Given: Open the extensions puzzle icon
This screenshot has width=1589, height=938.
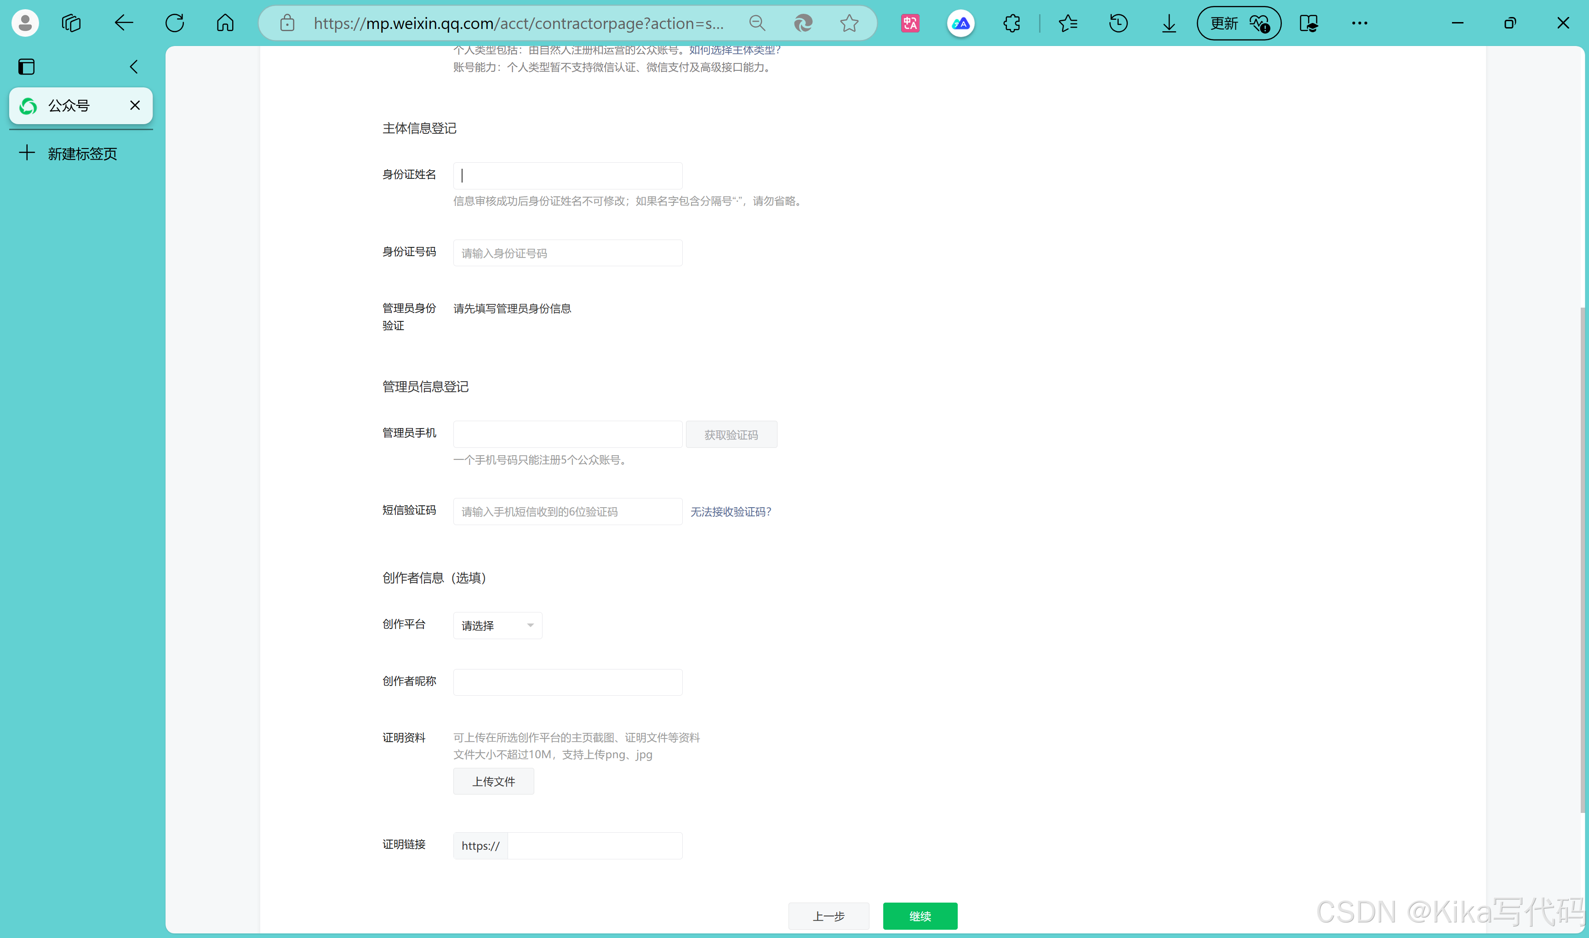Looking at the screenshot, I should coord(1012,23).
